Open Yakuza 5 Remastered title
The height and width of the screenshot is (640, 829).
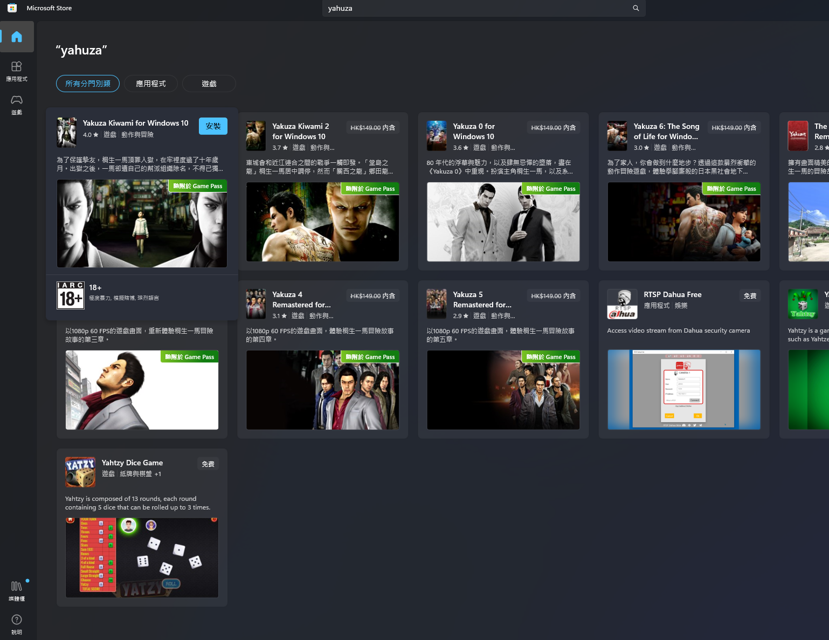point(482,299)
